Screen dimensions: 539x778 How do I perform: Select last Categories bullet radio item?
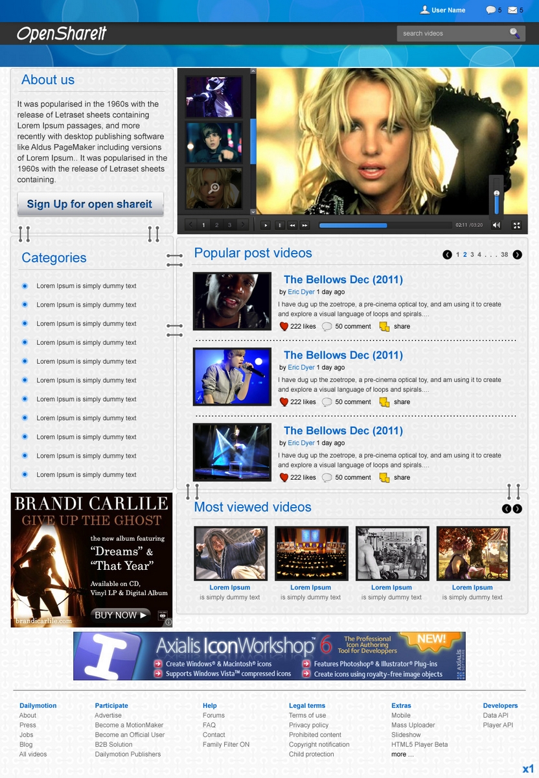[25, 475]
